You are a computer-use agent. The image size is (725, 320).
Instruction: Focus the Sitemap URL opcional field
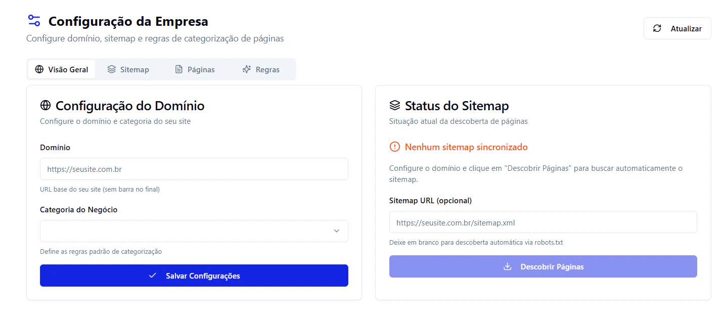pyautogui.click(x=543, y=222)
